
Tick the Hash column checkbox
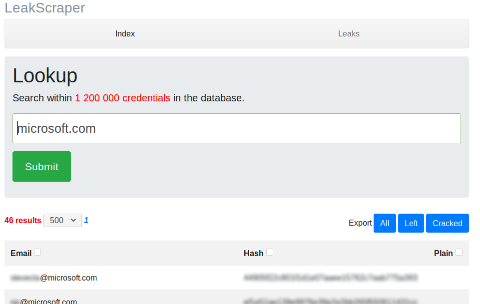[270, 252]
